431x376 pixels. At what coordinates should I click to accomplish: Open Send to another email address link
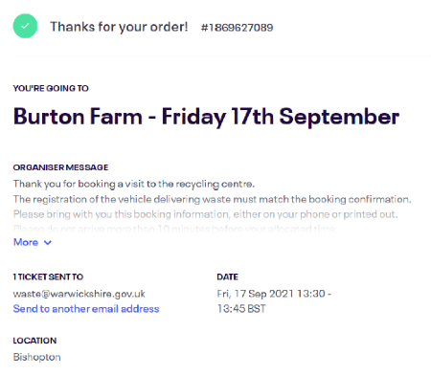tap(86, 309)
